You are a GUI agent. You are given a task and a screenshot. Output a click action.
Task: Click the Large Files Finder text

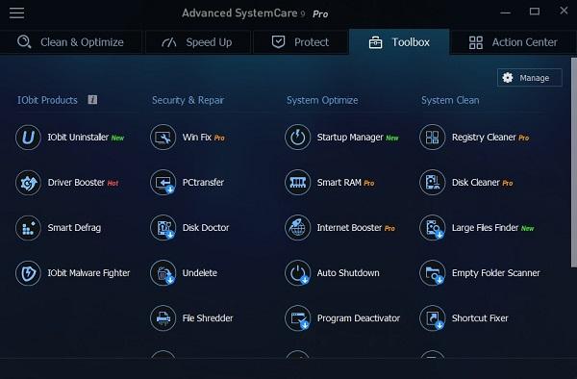click(x=485, y=228)
